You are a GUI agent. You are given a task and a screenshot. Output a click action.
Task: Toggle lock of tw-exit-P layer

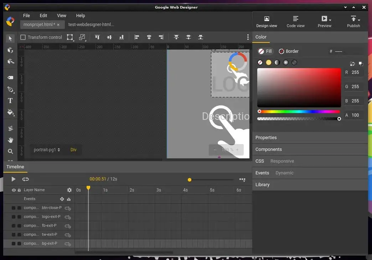pyautogui.click(x=19, y=235)
